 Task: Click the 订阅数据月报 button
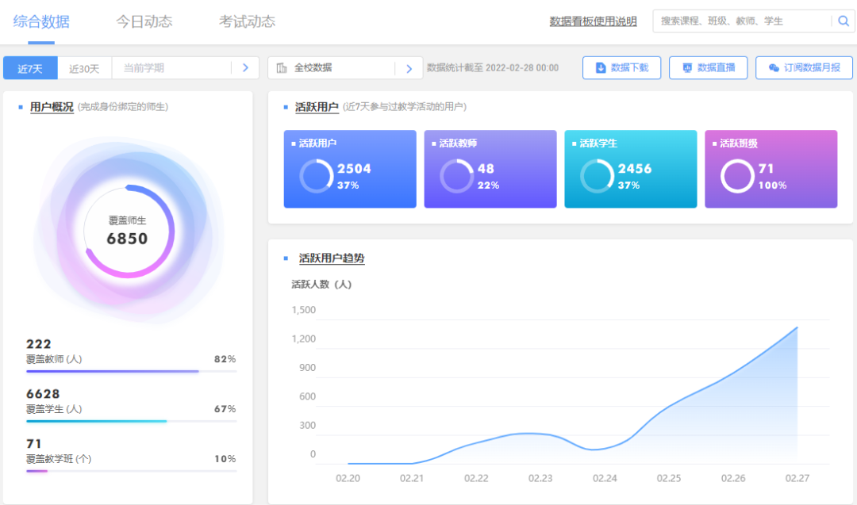(804, 68)
